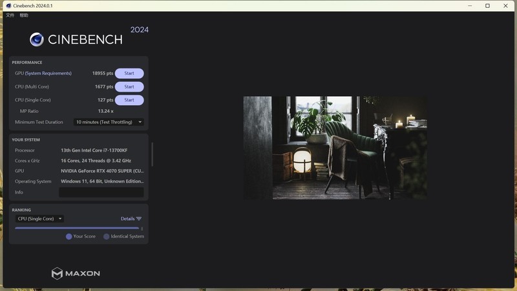
Task: Click the 'Windows 11, 64 Bit' entry
Action: pos(102,181)
